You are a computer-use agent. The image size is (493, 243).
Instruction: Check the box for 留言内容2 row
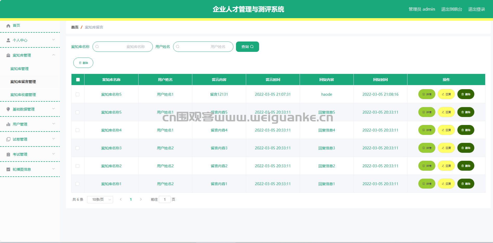tap(77, 166)
